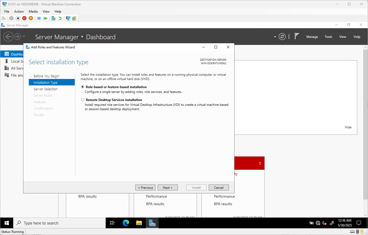Click the Server Manager back arrow

point(8,37)
